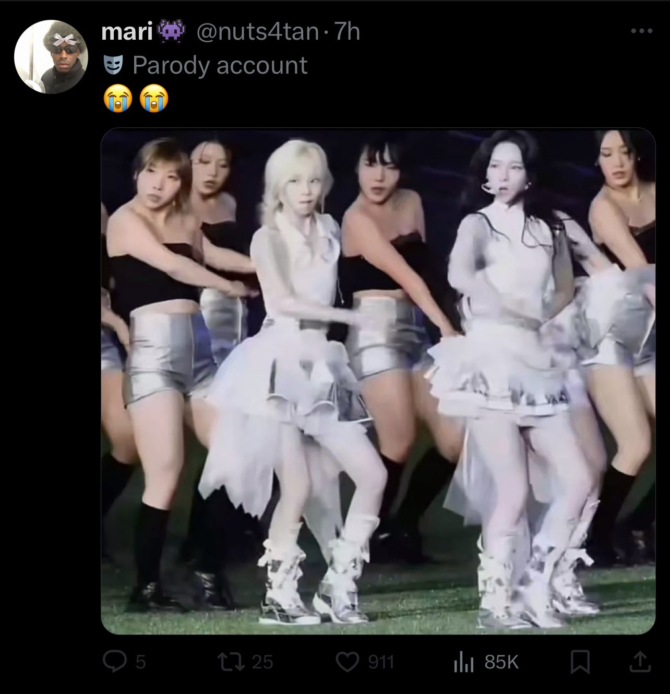Viewport: 670px width, 694px height.
Task: Open the dancers media in post
Action: [x=378, y=381]
